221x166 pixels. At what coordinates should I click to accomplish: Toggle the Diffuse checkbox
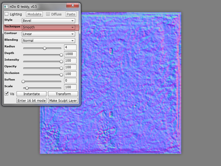click(x=48, y=14)
